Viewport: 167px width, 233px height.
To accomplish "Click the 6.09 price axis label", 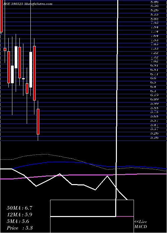I will coord(154,99).
